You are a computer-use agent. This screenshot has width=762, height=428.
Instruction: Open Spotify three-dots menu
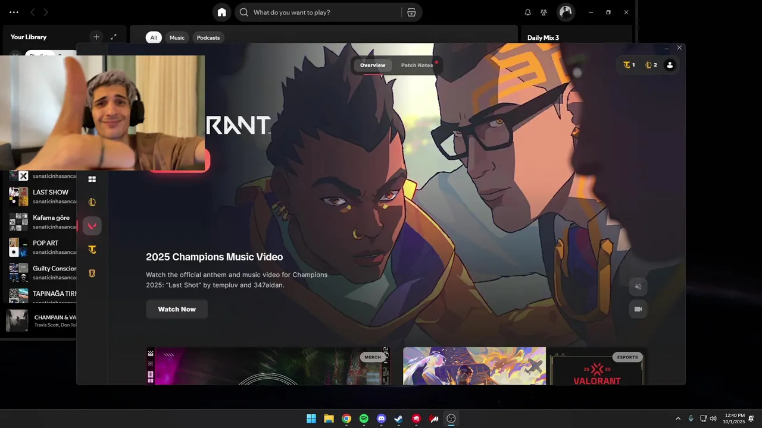[x=14, y=12]
